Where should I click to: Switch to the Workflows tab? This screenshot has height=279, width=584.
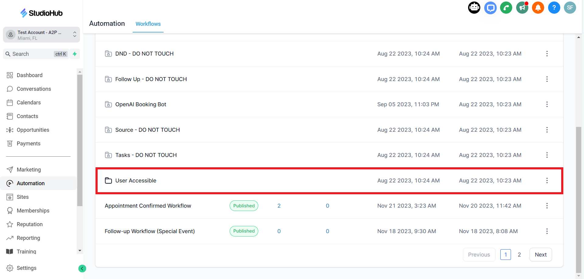(x=148, y=24)
